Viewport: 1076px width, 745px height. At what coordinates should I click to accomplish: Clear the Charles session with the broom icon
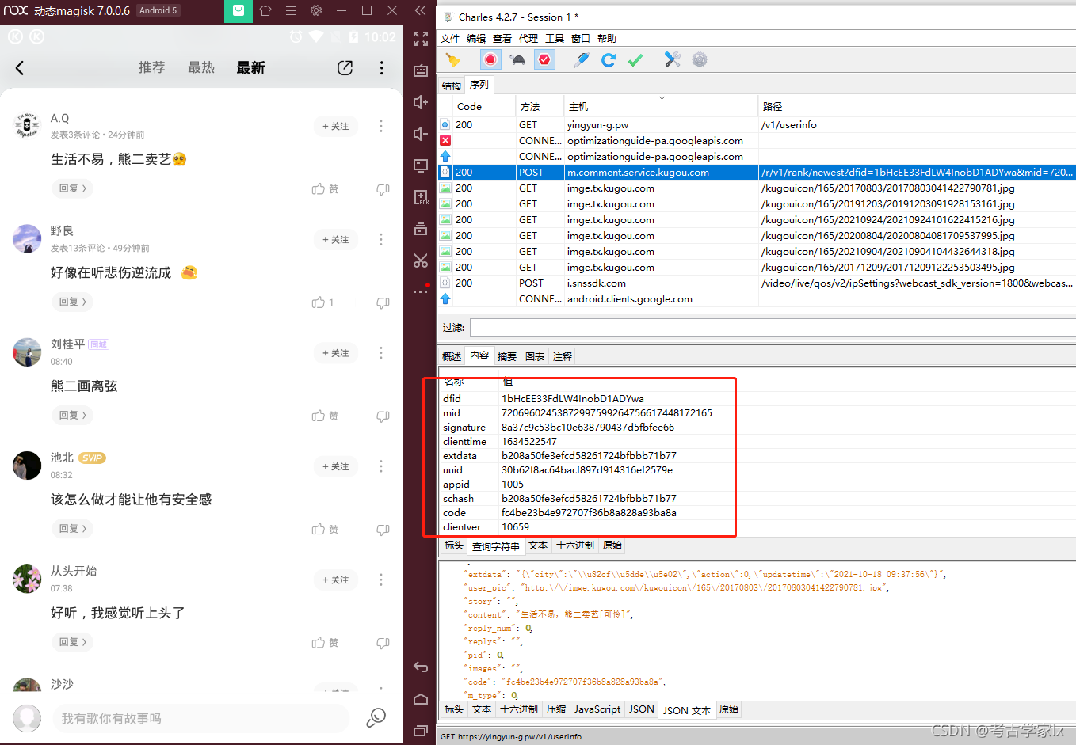point(452,59)
